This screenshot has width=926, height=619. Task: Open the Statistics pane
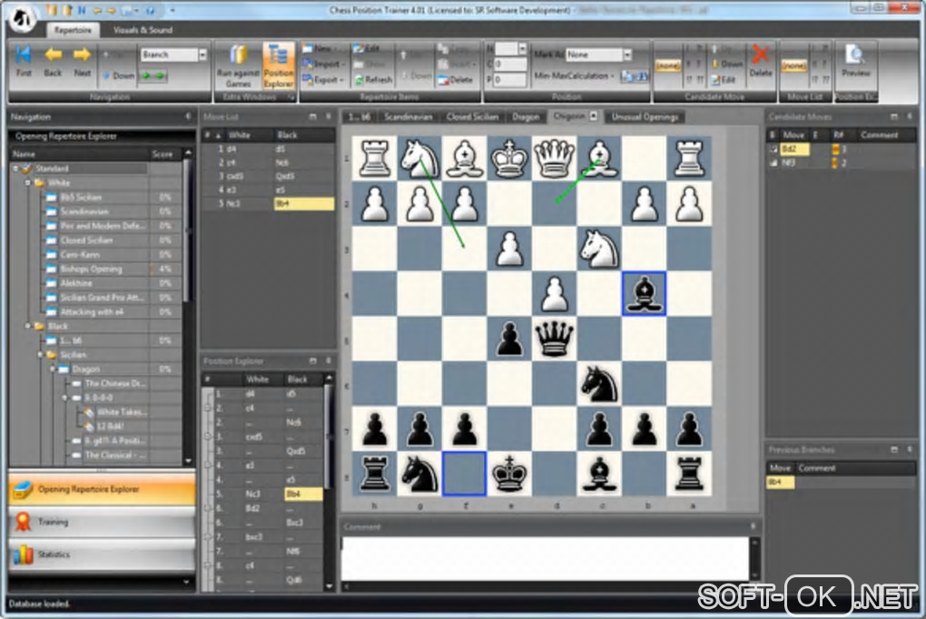(x=102, y=554)
